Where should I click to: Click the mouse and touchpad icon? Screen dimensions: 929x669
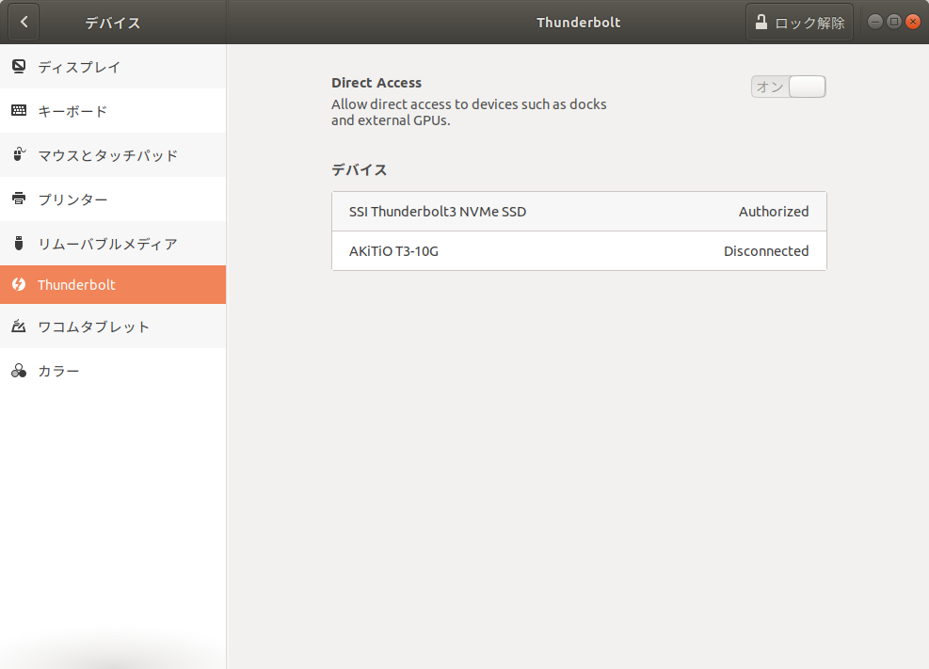19,154
